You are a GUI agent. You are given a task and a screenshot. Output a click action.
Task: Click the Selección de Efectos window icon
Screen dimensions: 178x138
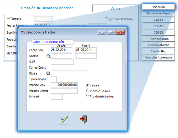[23, 32]
